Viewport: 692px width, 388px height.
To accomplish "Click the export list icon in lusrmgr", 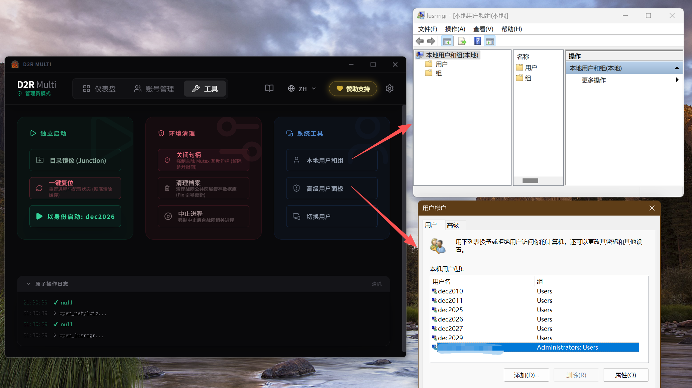I will pyautogui.click(x=462, y=41).
